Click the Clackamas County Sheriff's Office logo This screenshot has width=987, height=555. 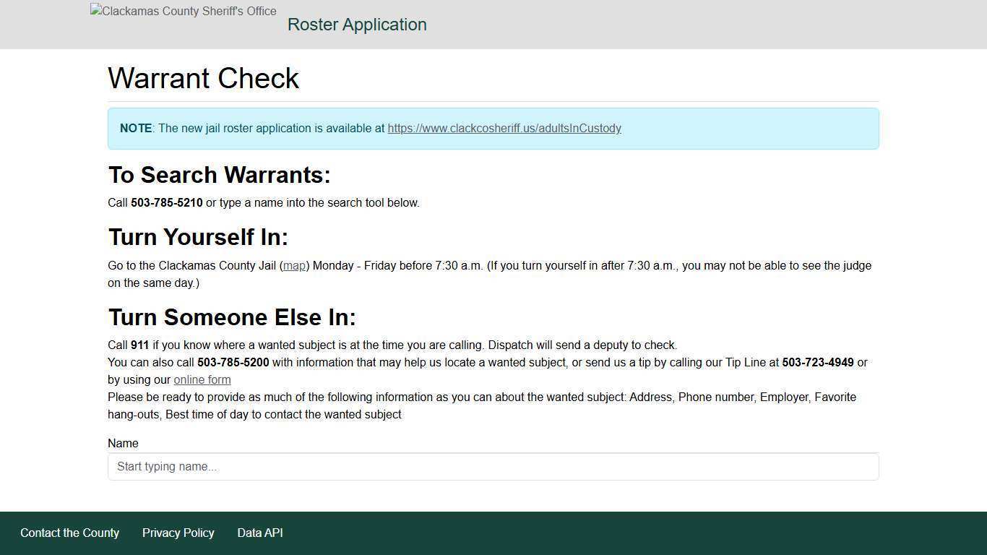coord(183,11)
